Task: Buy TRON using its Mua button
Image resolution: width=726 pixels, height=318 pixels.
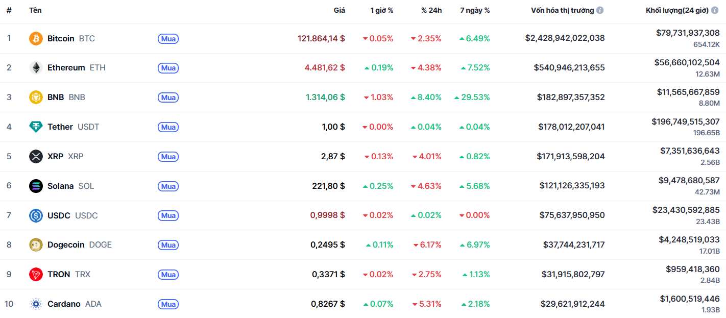Action: (x=168, y=275)
